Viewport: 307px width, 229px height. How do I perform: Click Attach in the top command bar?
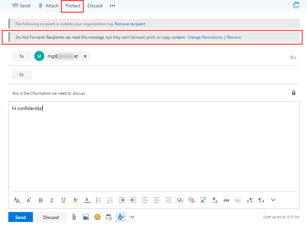tap(49, 6)
